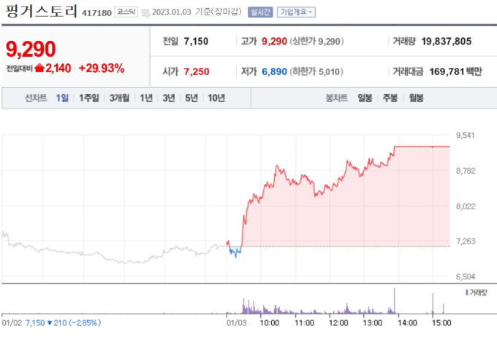
Task: Select the 1일 line chart tab
Action: [62, 98]
